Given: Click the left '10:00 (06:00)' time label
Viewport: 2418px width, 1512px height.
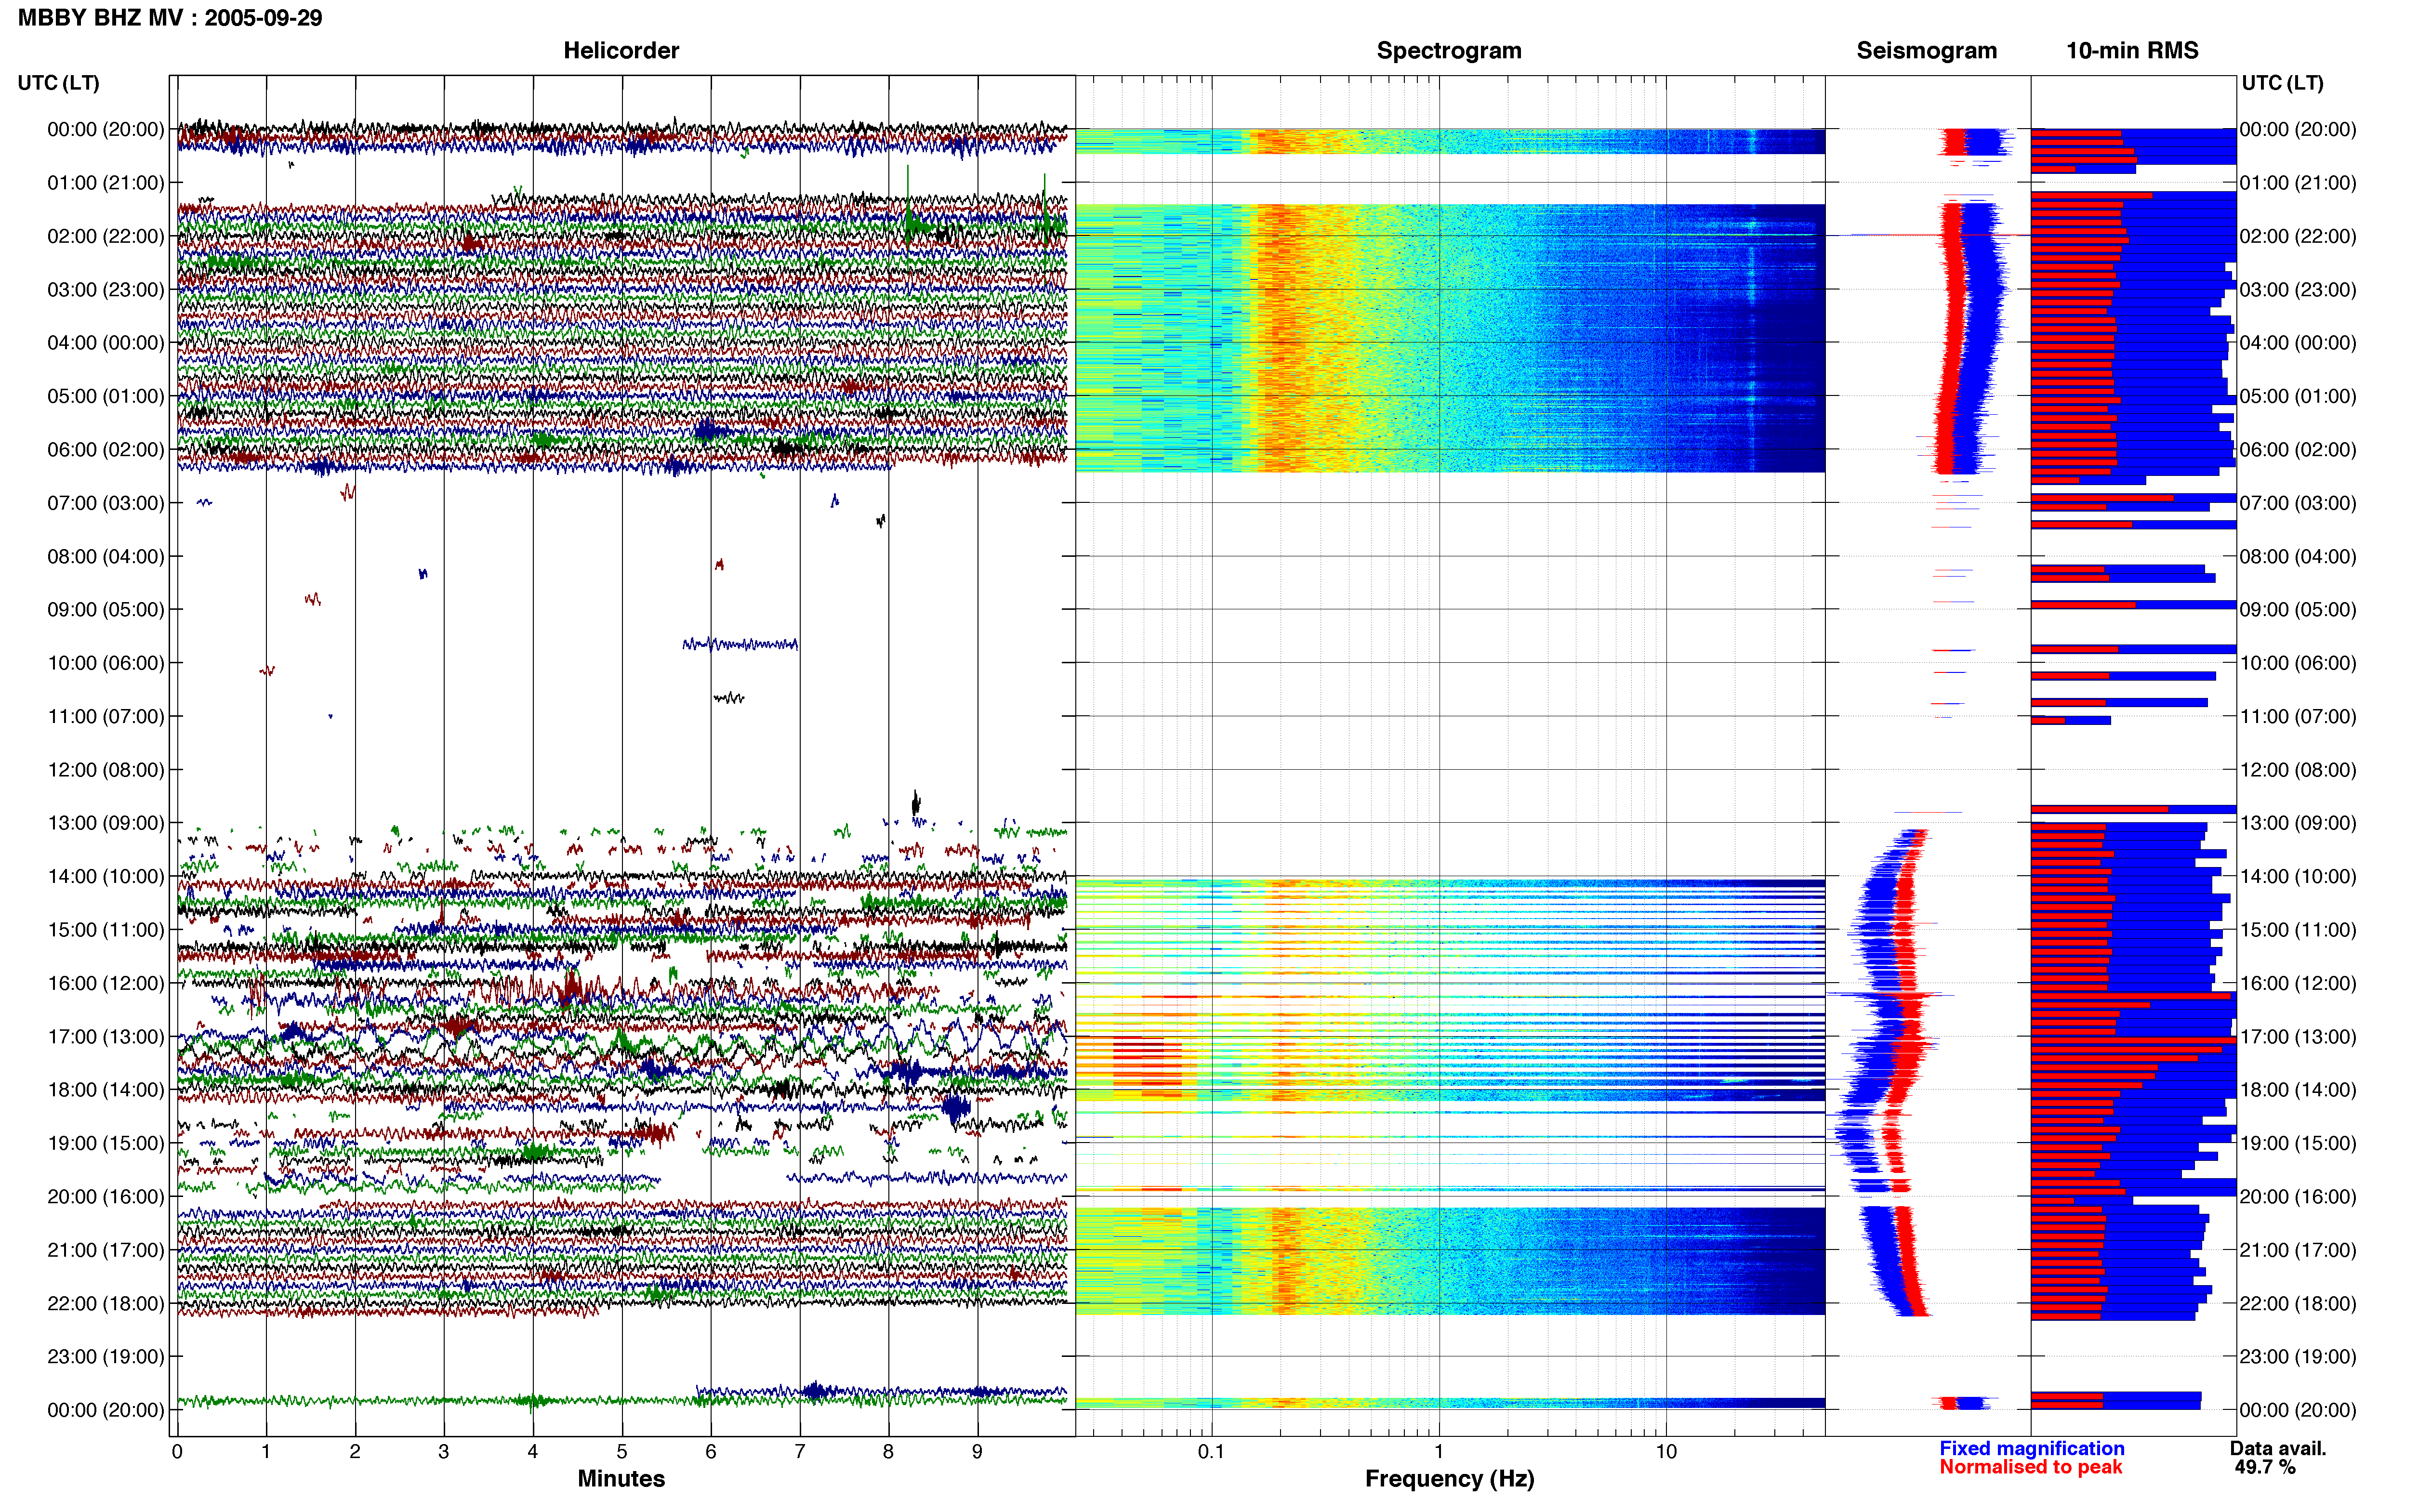Looking at the screenshot, I should click(105, 663).
